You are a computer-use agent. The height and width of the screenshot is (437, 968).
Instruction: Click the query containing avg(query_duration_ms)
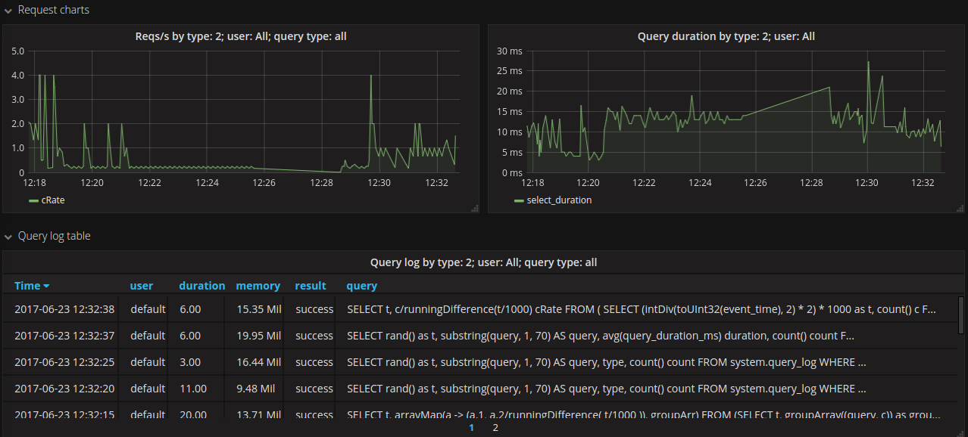[x=601, y=336]
